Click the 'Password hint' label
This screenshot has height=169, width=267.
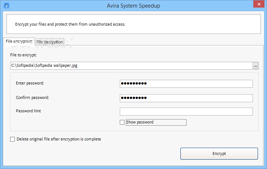click(28, 111)
